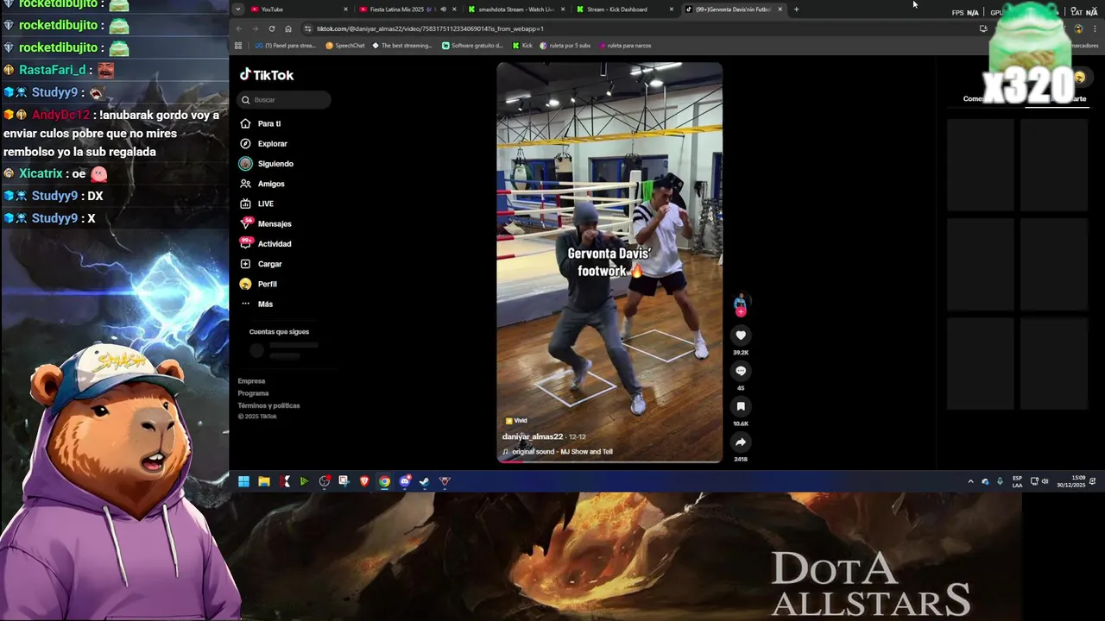Go to Siguiendo feed
The image size is (1105, 621).
[267, 164]
